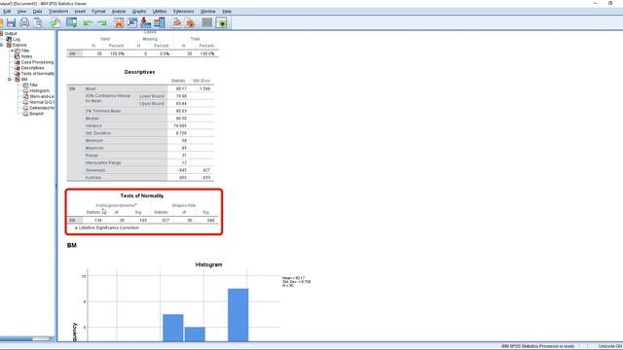The image size is (623, 350).
Task: Click the Variables toolbar icon
Action: pos(160,22)
